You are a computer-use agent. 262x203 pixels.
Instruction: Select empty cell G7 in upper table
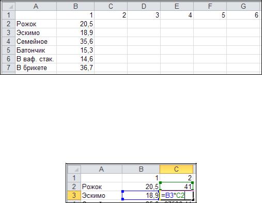(243, 67)
